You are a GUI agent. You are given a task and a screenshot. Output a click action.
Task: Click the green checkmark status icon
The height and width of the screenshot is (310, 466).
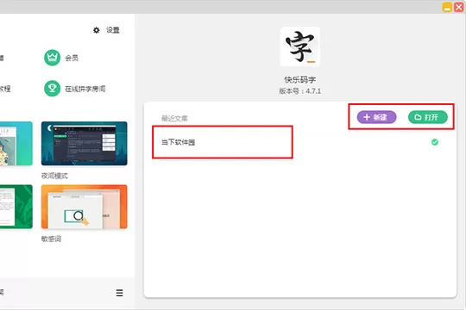[435, 142]
